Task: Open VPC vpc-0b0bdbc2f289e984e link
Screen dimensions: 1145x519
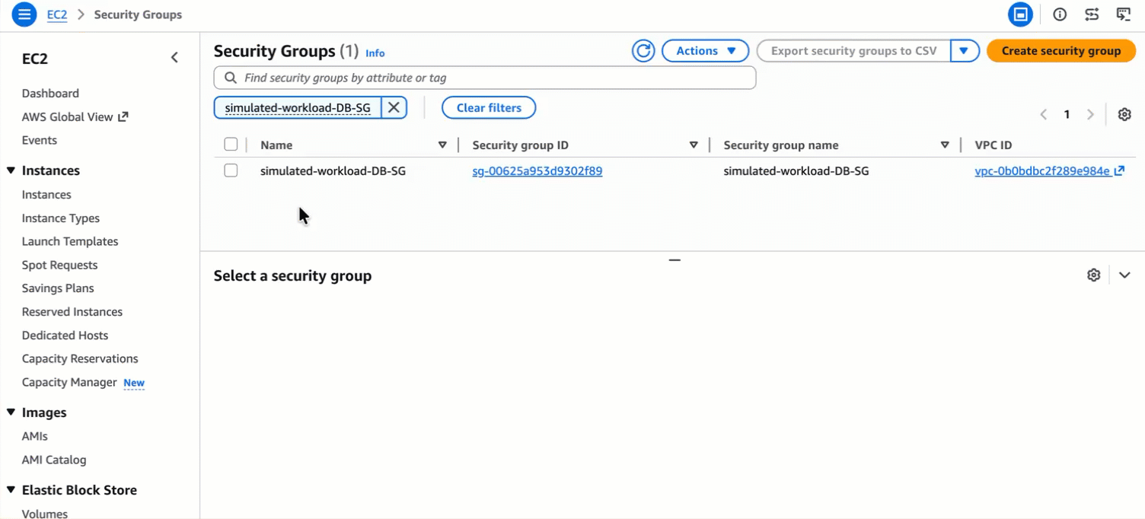Action: click(1042, 171)
